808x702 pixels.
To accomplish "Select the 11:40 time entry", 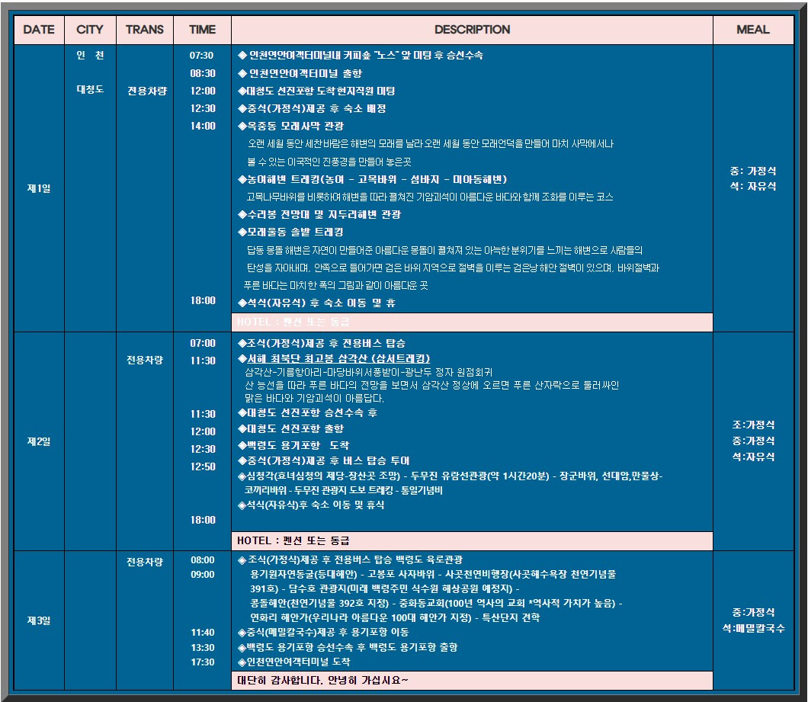I will (203, 633).
